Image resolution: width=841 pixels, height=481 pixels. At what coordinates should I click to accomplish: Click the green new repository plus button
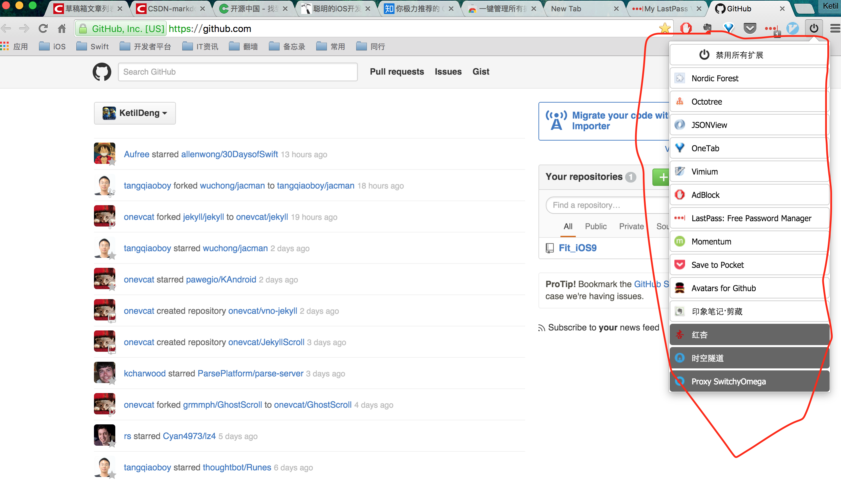(x=661, y=177)
